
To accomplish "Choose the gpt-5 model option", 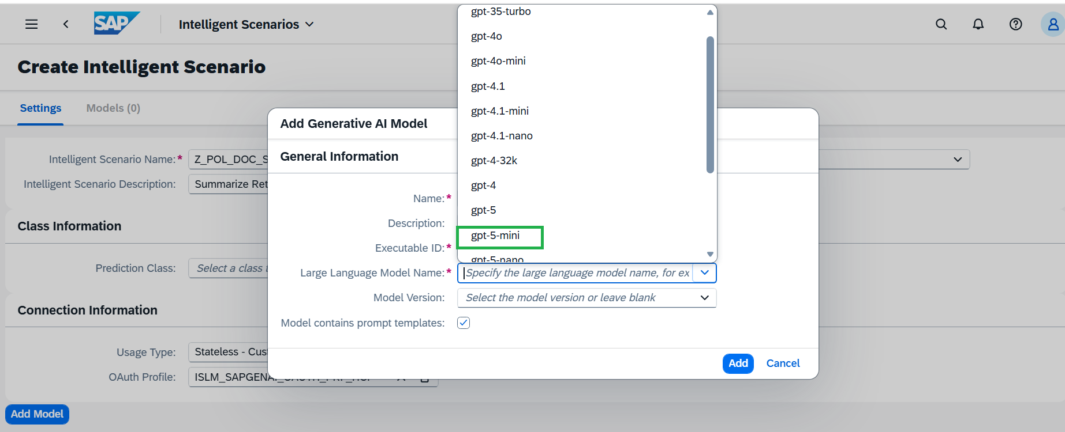I will pos(582,210).
